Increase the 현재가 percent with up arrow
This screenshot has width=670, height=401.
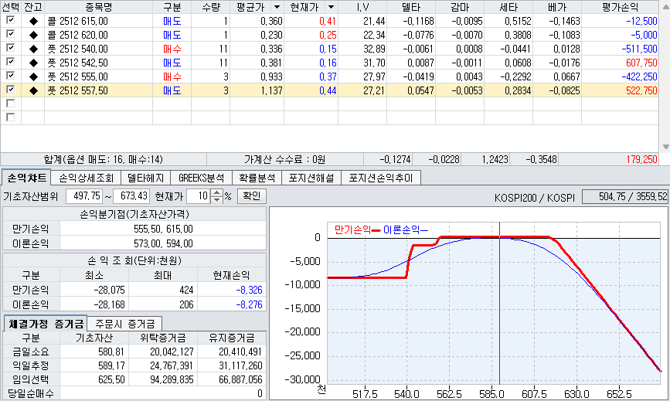(x=217, y=193)
